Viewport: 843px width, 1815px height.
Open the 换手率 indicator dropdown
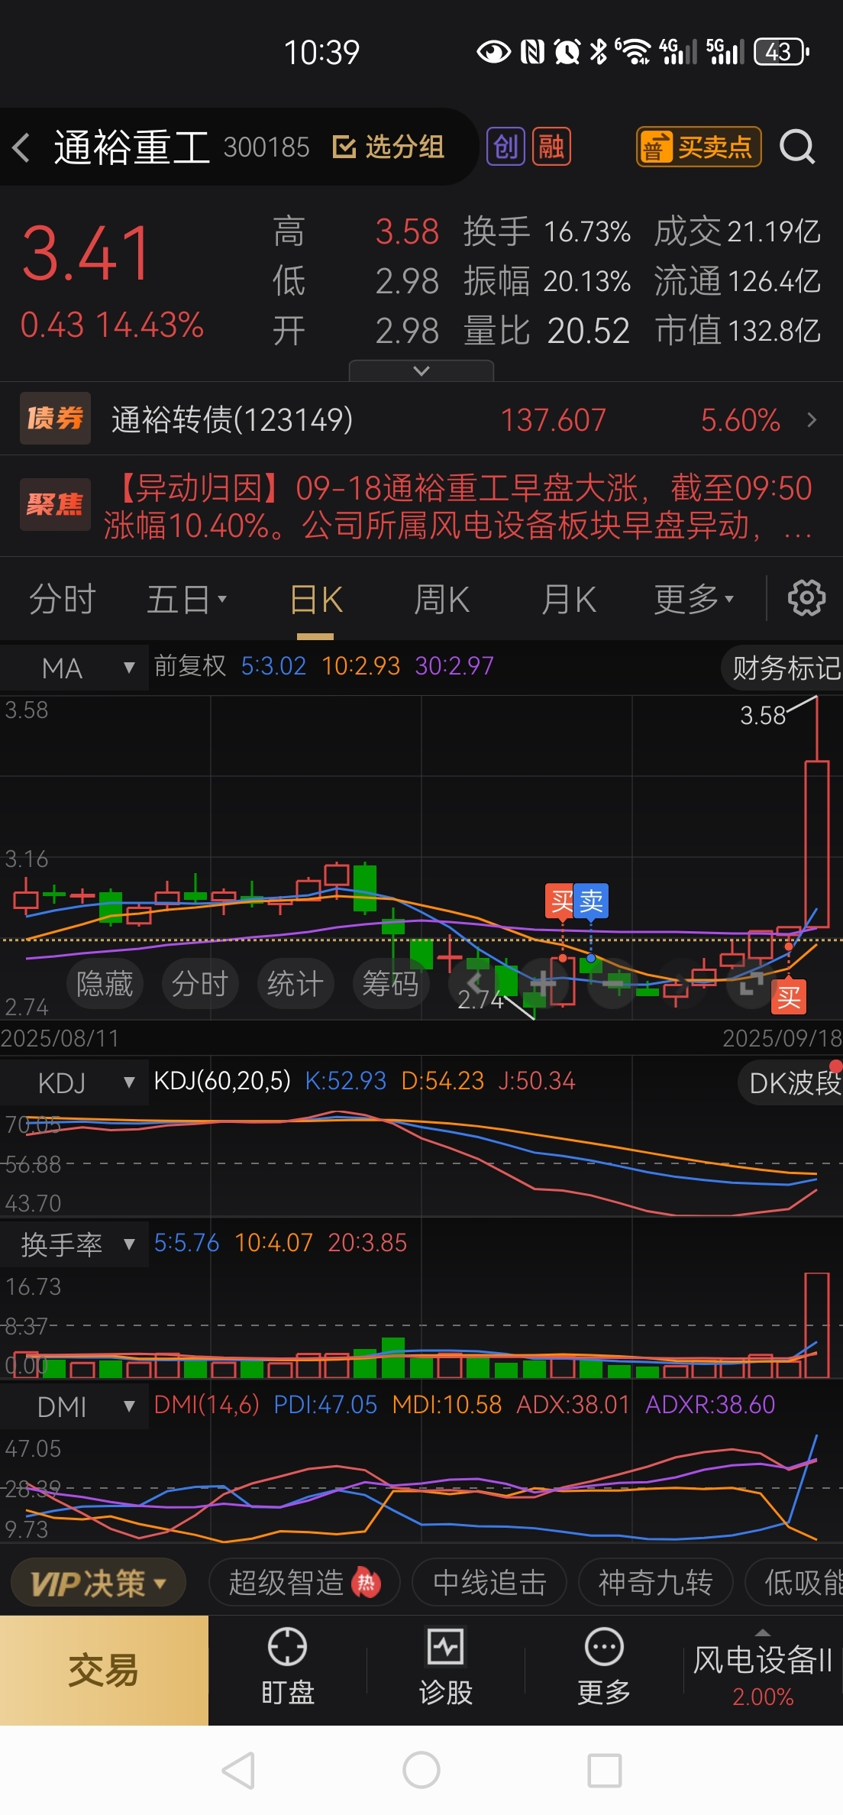[74, 1244]
